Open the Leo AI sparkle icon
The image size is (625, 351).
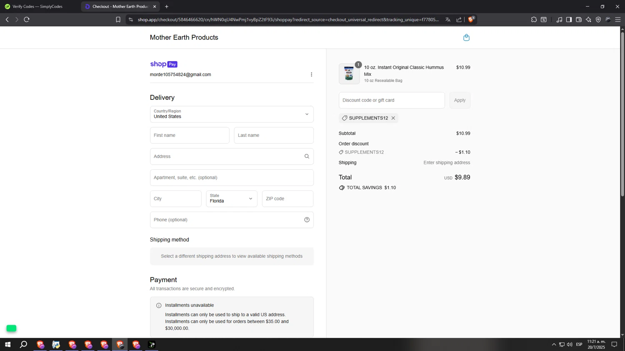click(x=588, y=20)
